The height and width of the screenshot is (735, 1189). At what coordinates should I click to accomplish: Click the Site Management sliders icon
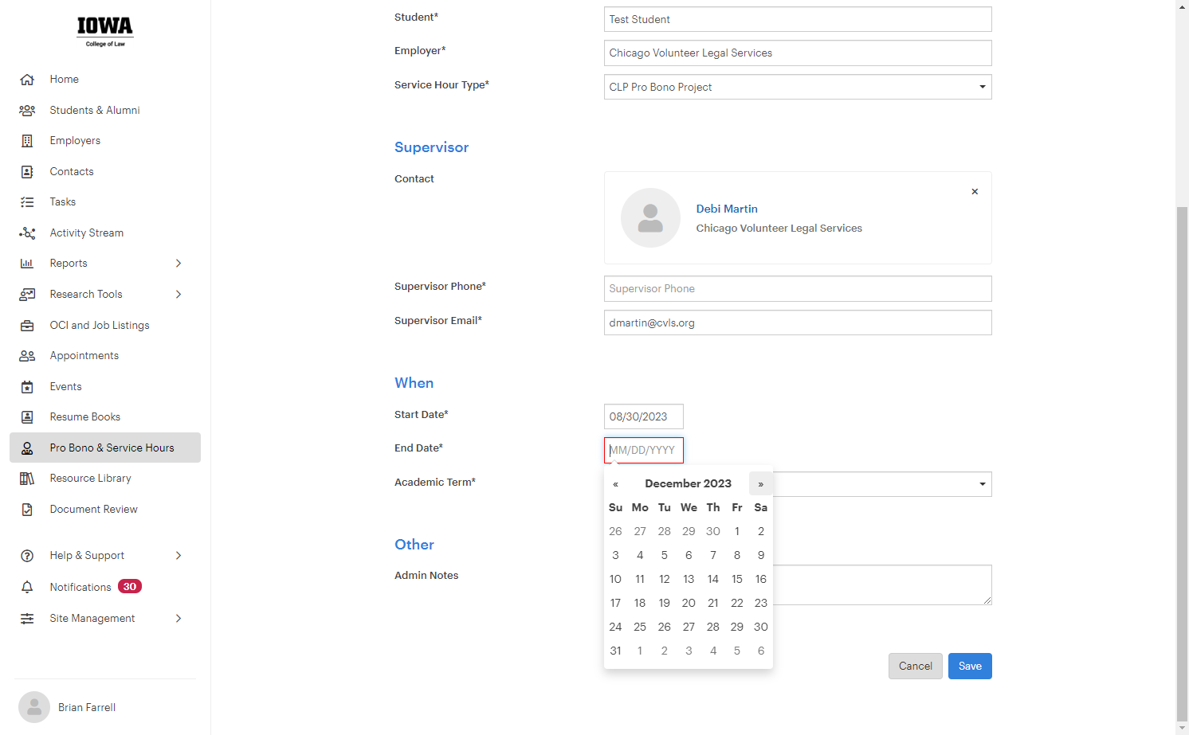27,618
